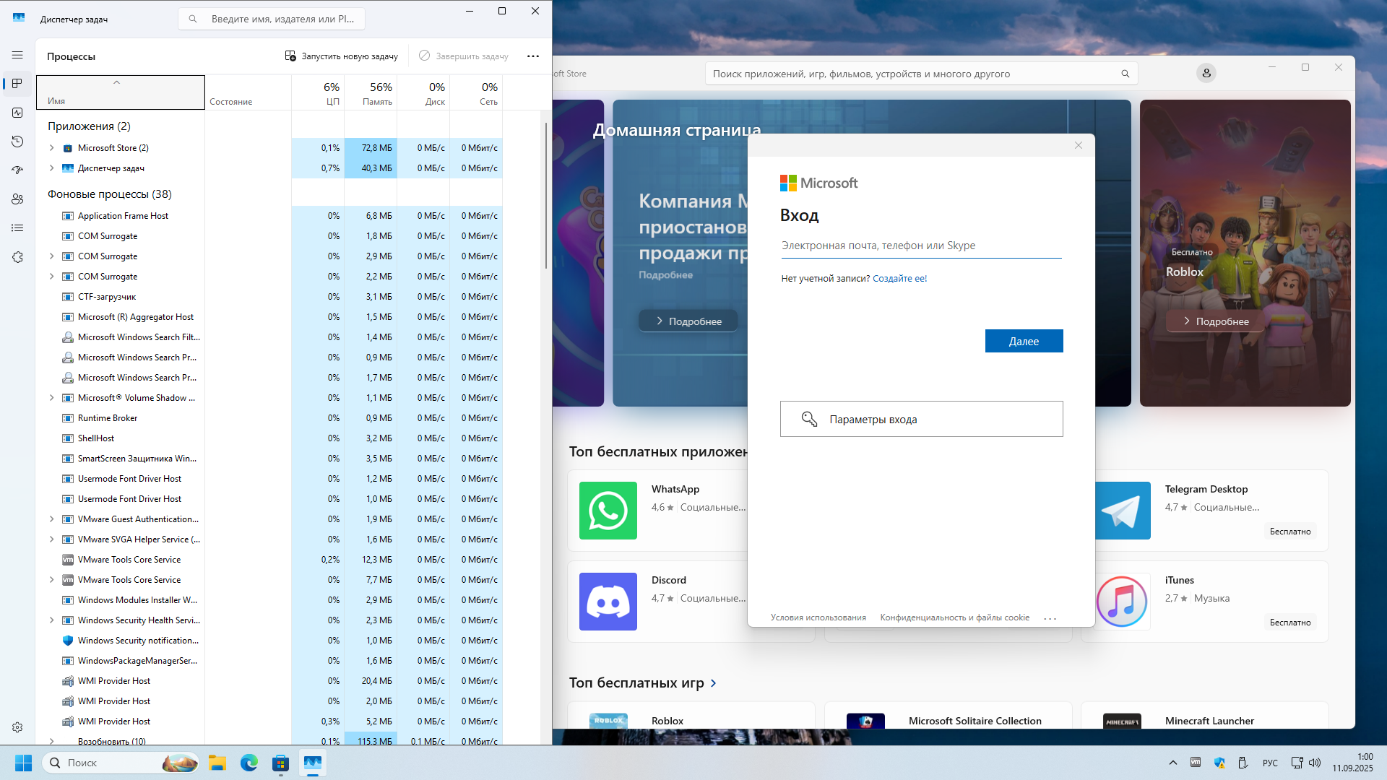The width and height of the screenshot is (1387, 780).
Task: Click the Microsoft Store search magnifier icon
Action: (1125, 74)
